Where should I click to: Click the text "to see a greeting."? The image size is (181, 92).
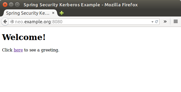click(42, 50)
